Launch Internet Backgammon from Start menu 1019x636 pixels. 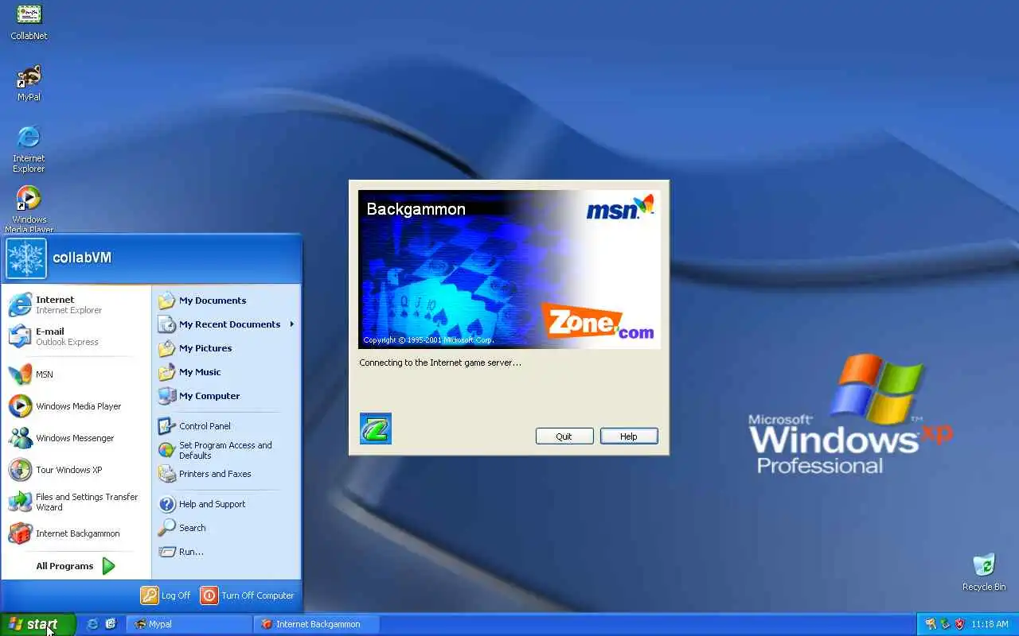(x=76, y=533)
